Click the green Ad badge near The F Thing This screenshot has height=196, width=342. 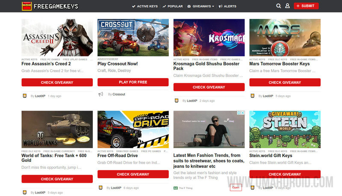(176, 188)
